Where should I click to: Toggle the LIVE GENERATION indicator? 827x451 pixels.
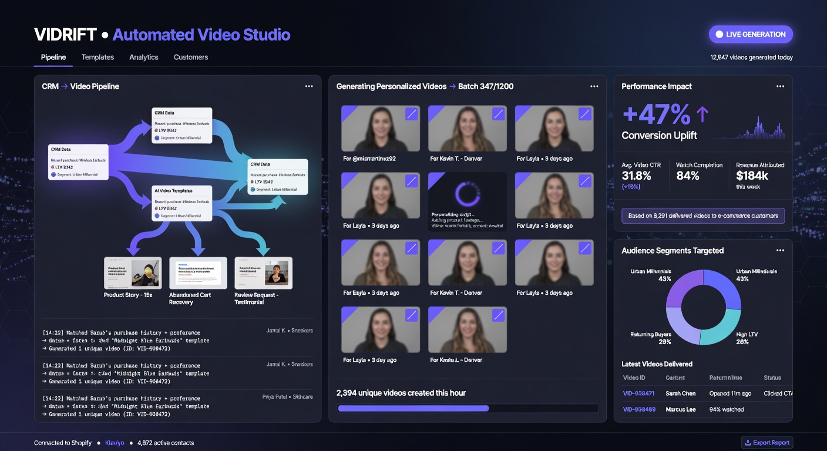(751, 34)
